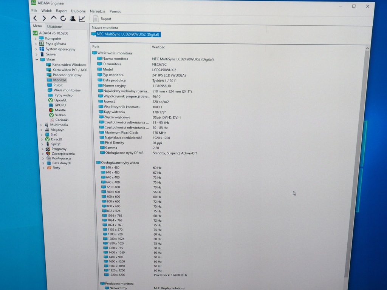Image resolution: width=387 pixels, height=290 pixels.
Task: Select the Data produkcji row
Action: [x=137, y=80]
